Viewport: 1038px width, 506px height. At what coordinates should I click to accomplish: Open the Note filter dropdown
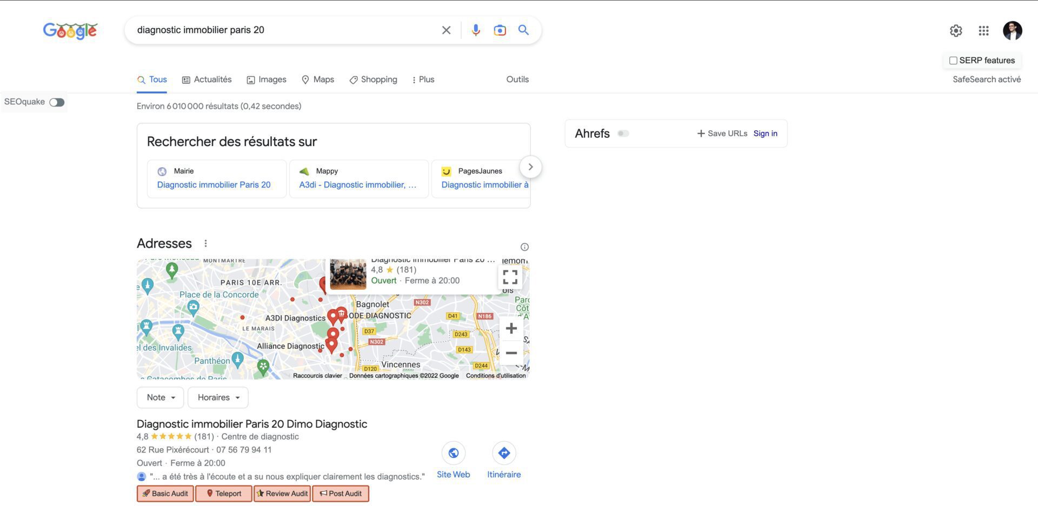(x=161, y=397)
